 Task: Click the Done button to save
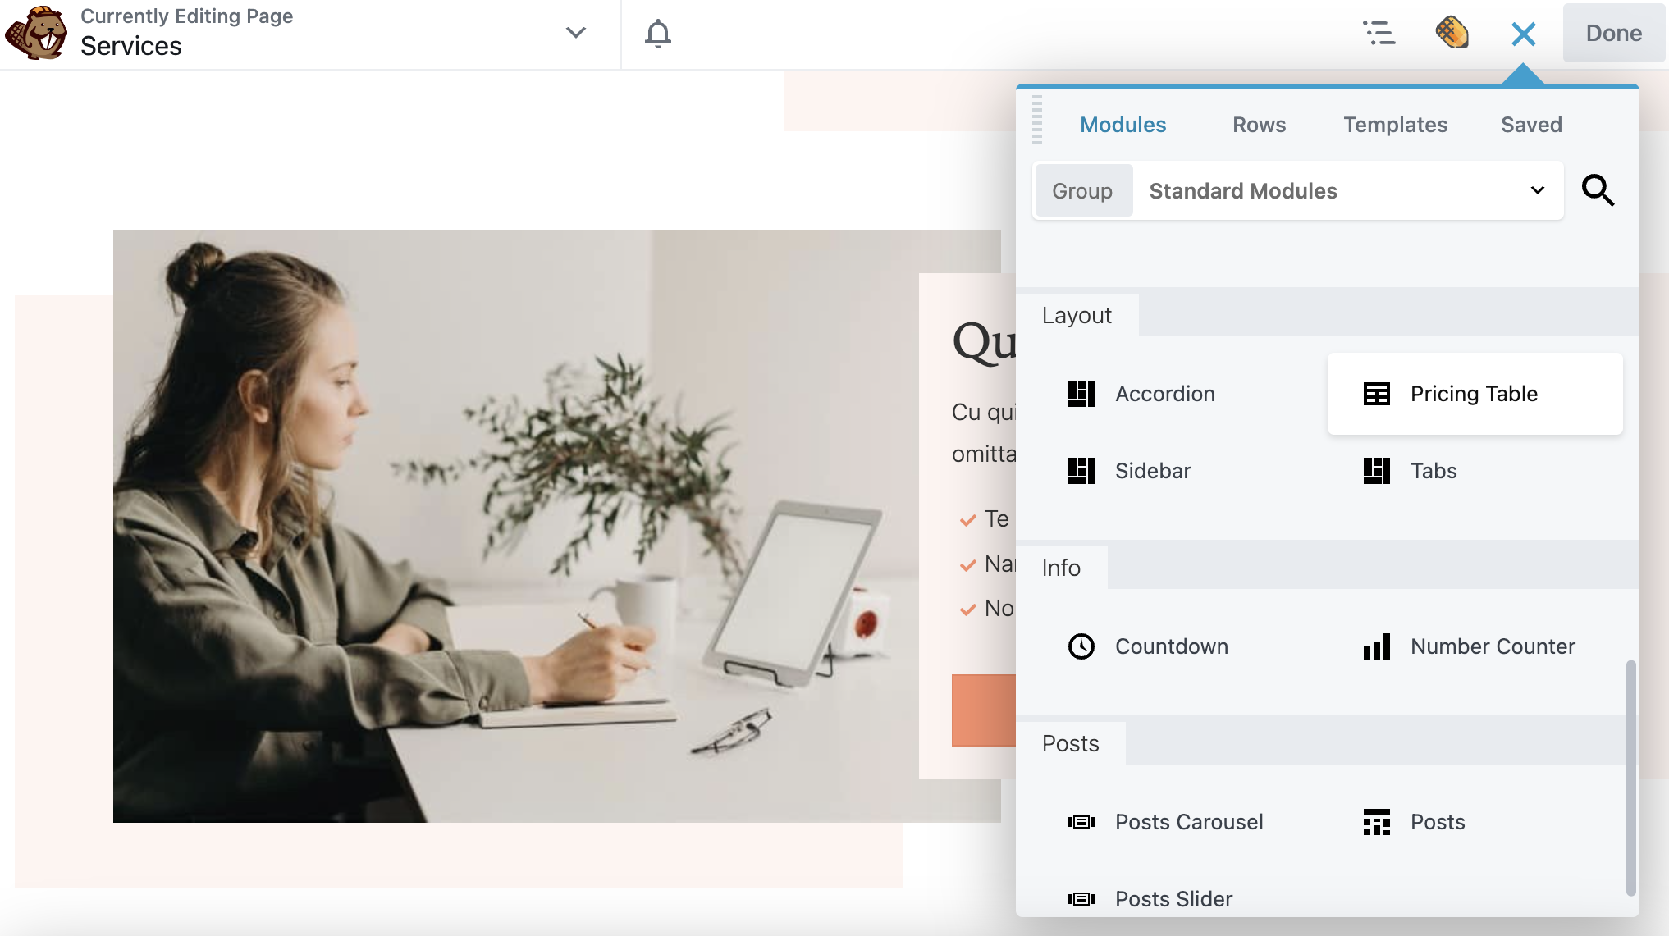coord(1613,31)
